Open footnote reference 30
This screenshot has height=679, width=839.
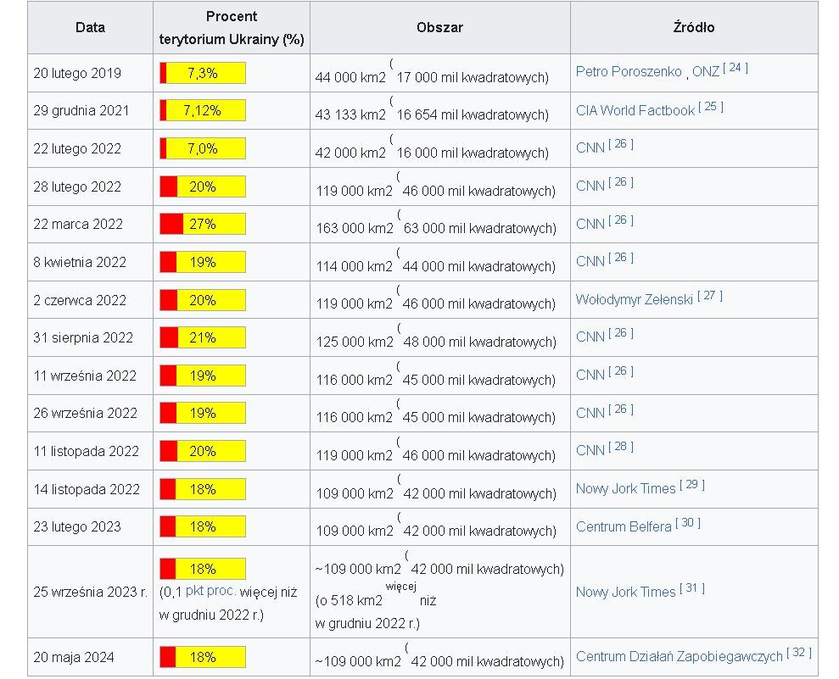[x=688, y=522]
